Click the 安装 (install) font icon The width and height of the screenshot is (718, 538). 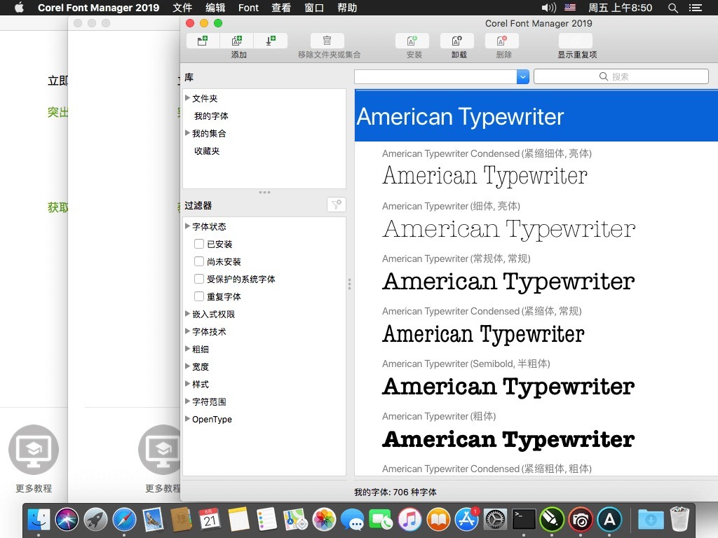coord(412,41)
